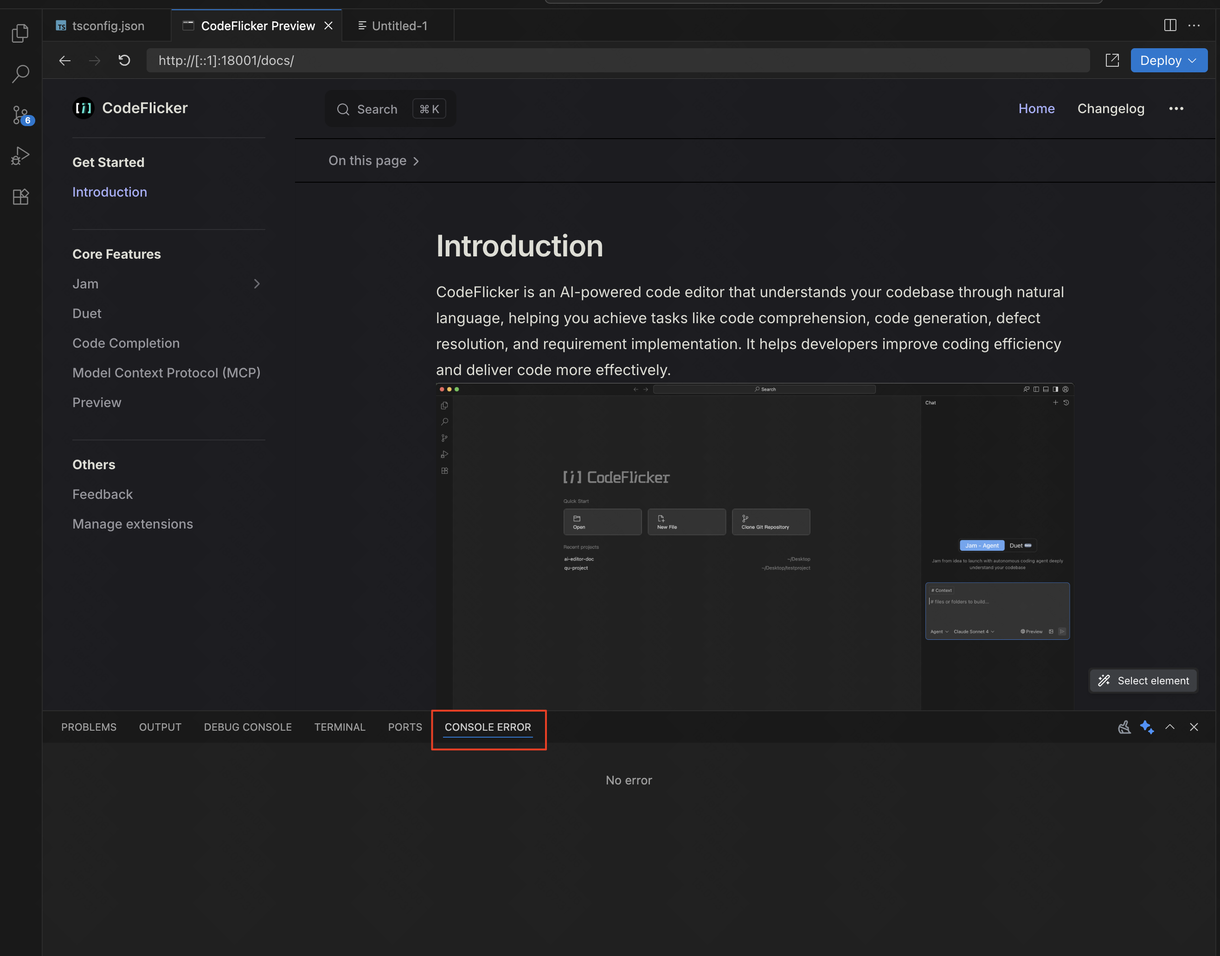1220x956 pixels.
Task: Click the clear console errors broom icon
Action: (x=1124, y=727)
